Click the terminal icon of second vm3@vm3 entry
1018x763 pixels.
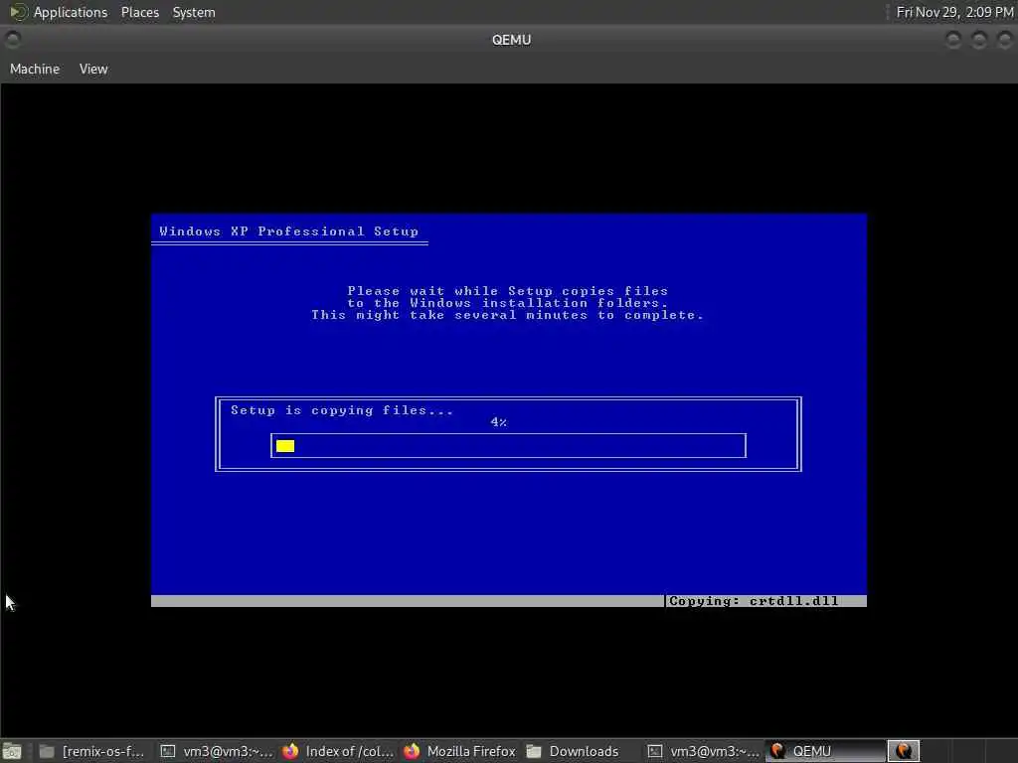coord(655,751)
